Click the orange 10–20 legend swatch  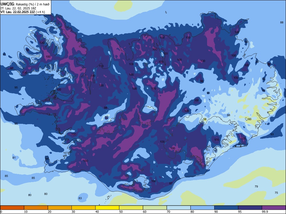click(36, 208)
